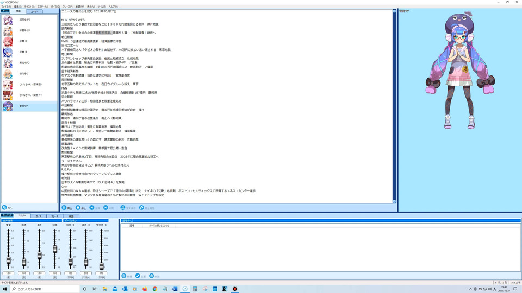The width and height of the screenshot is (522, 293).
Task: Open the ツール(T) menu
Action: click(102, 7)
